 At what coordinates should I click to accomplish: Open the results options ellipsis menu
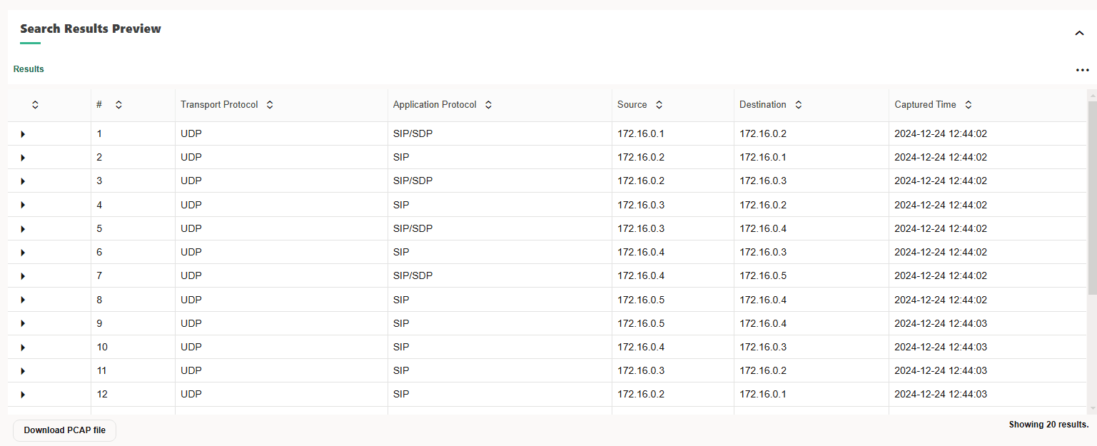[x=1082, y=69]
